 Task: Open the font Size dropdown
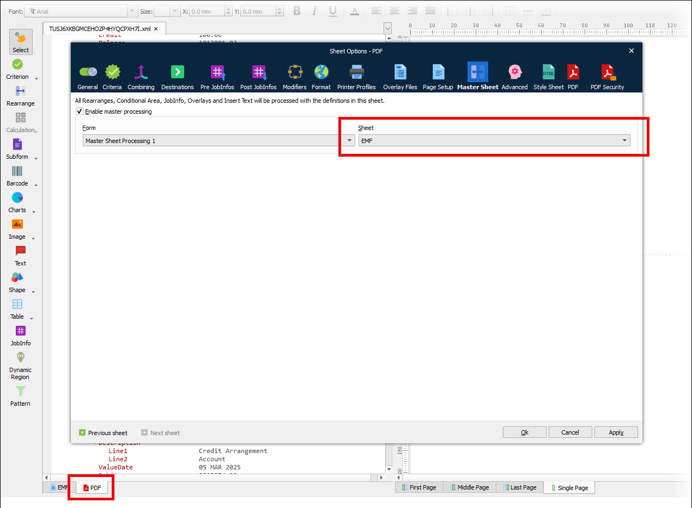(x=174, y=11)
